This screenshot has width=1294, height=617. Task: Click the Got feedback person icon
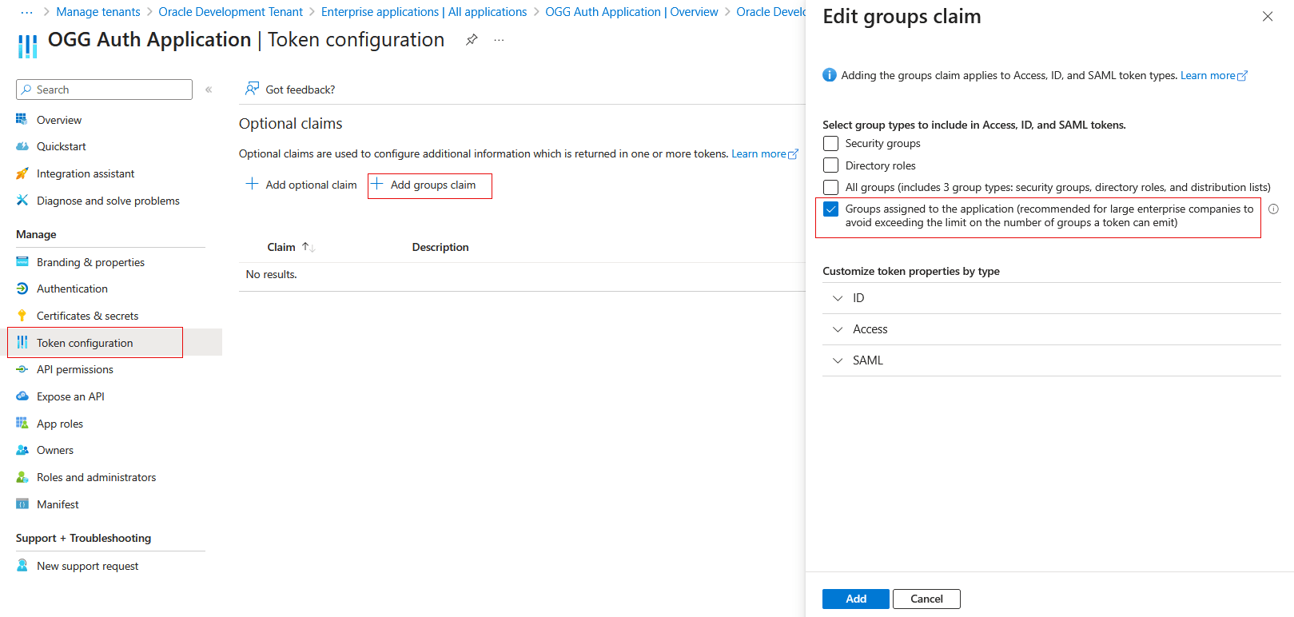tap(253, 89)
